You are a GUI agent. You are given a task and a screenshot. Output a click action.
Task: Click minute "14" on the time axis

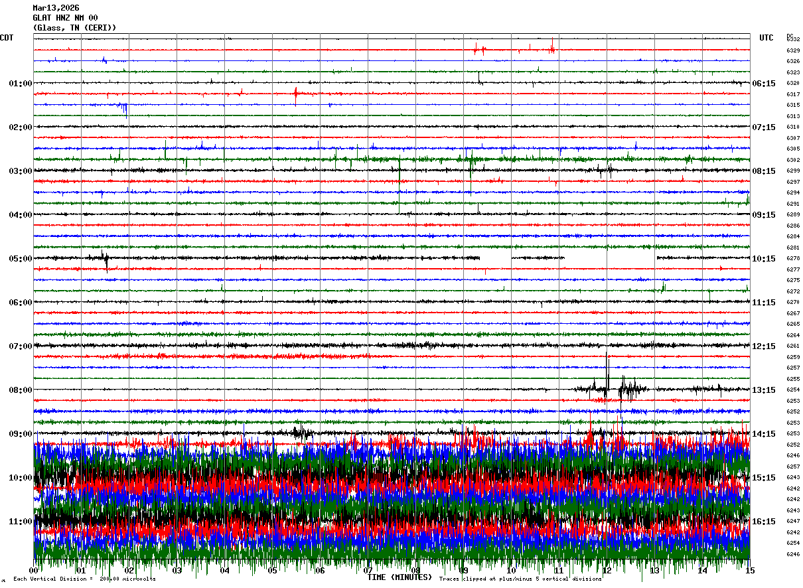tap(702, 571)
